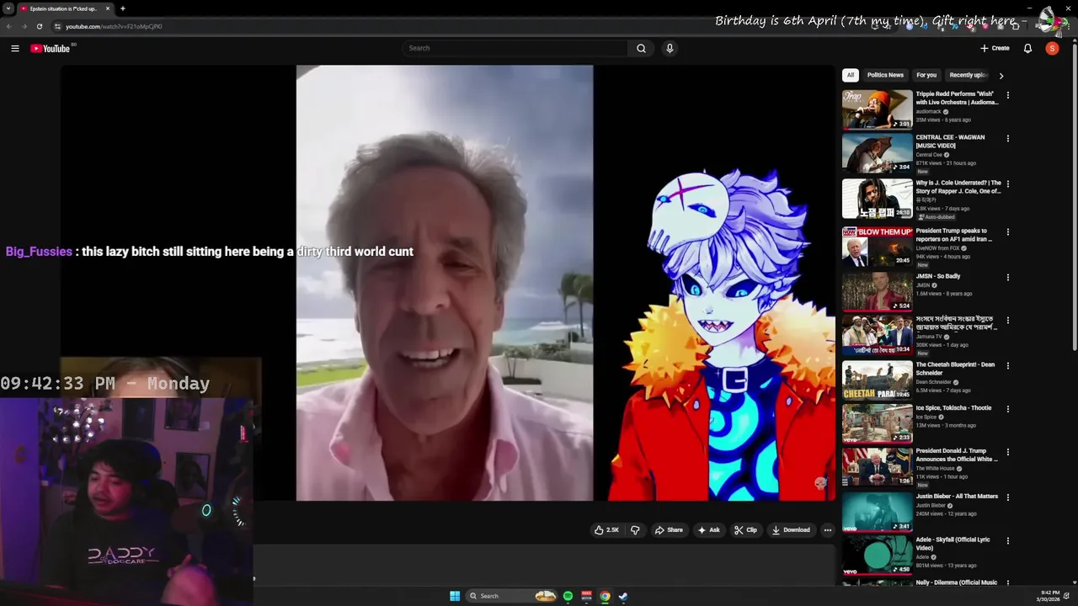Like the video with thumbs up

tap(606, 530)
